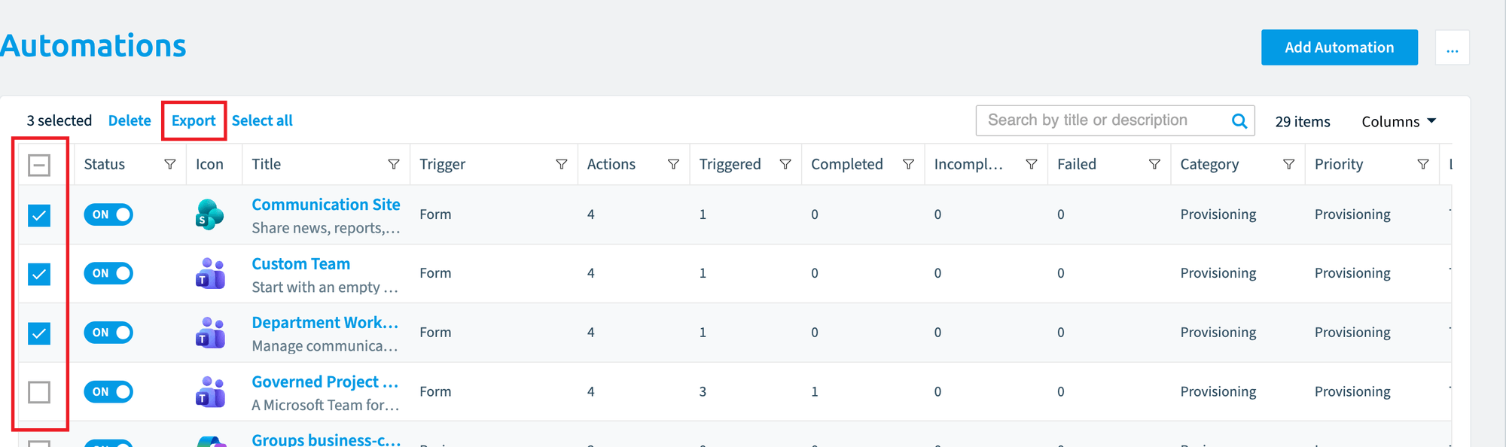Turn off the Department Work status toggle
Image resolution: width=1506 pixels, height=447 pixels.
click(x=108, y=333)
